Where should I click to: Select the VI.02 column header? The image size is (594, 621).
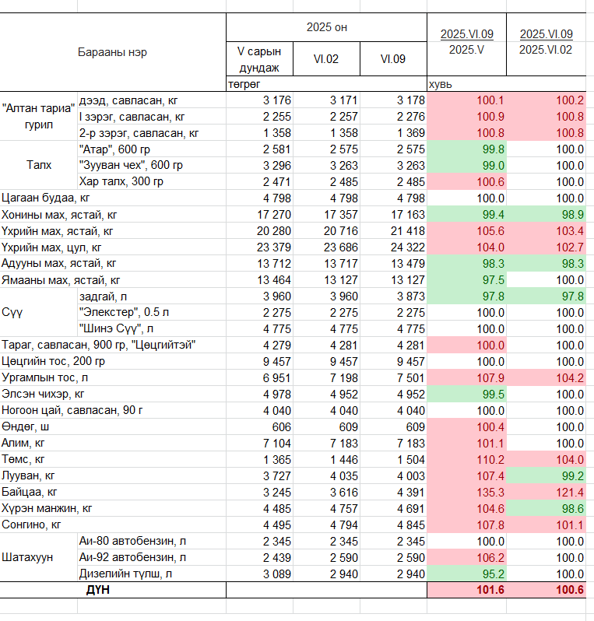pos(326,59)
